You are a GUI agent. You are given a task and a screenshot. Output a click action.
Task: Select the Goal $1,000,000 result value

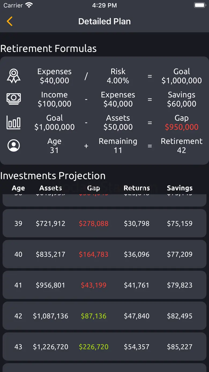tap(182, 76)
